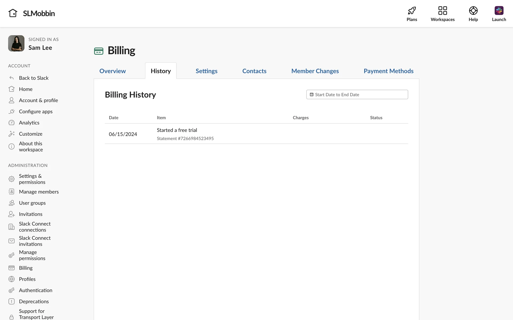Open the Start Date to End Date picker
This screenshot has width=513, height=320.
click(357, 95)
